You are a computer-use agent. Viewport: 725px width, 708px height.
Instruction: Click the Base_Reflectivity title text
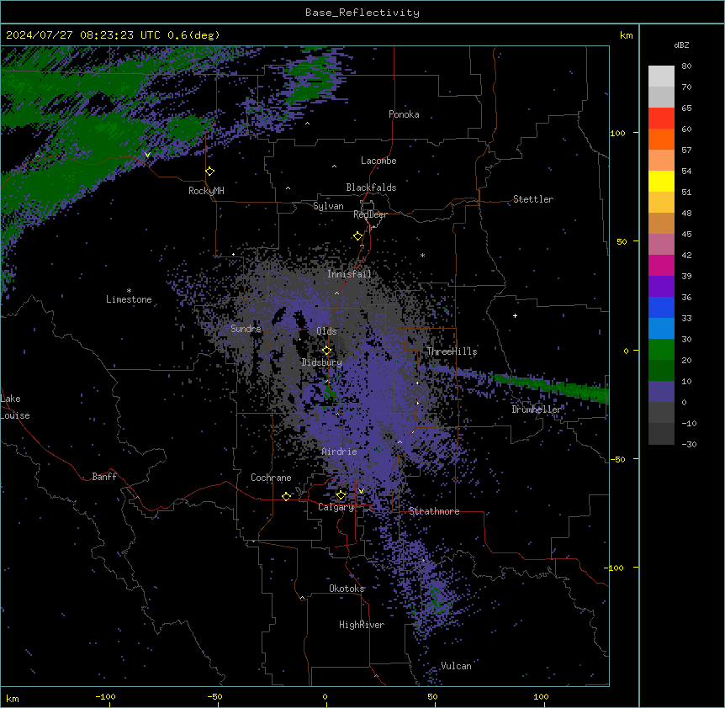point(362,13)
